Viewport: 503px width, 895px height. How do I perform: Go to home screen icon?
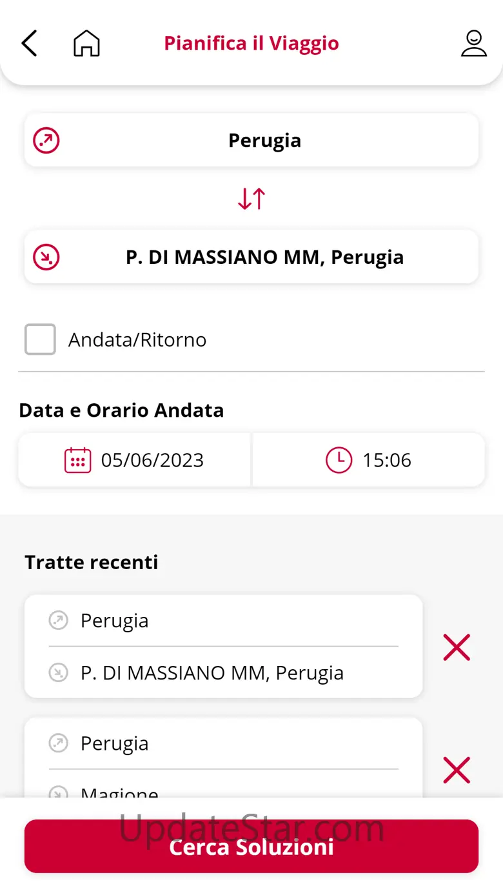pos(86,43)
